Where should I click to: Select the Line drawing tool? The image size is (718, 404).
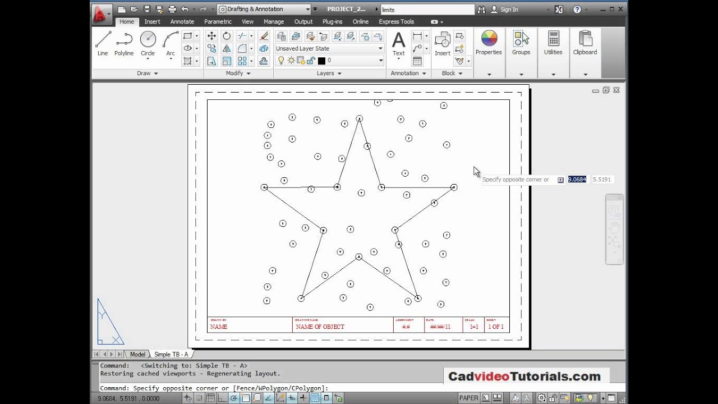tap(103, 44)
